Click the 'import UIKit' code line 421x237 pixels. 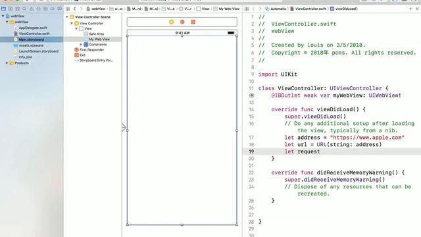click(278, 74)
